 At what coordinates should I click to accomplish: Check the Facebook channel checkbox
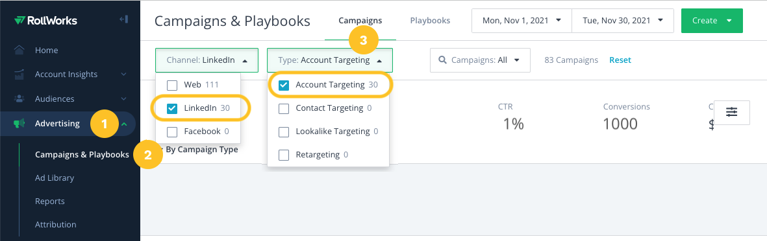point(172,132)
